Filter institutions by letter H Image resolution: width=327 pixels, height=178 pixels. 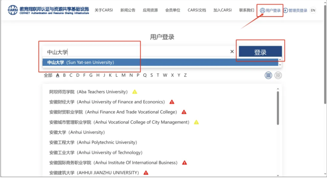point(98,75)
